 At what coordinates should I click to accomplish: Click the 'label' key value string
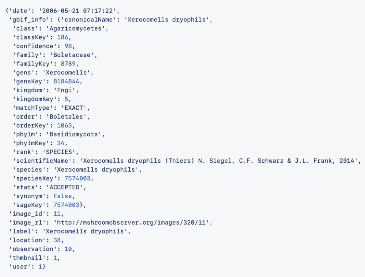(x=85, y=231)
